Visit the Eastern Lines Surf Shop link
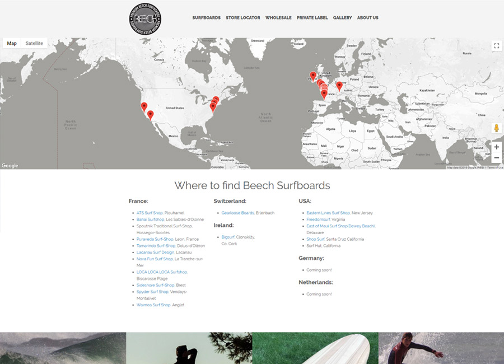The height and width of the screenshot is (364, 504). coord(328,213)
